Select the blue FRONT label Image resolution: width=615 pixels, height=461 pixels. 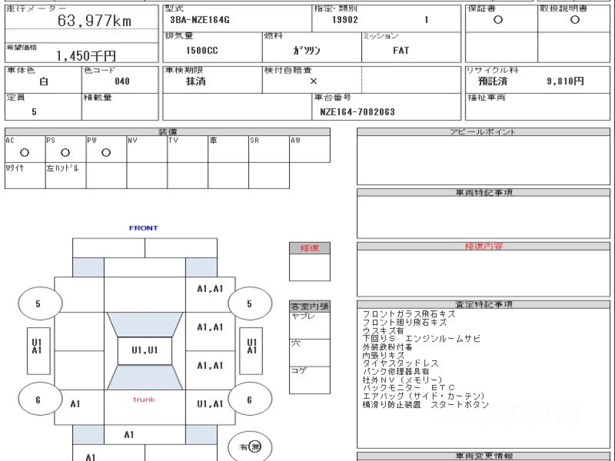[x=143, y=228]
